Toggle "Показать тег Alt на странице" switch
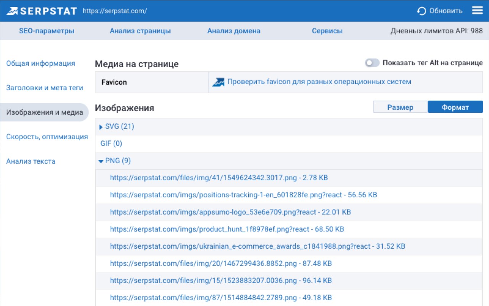Screen dimensions: 489x306 (x=372, y=63)
